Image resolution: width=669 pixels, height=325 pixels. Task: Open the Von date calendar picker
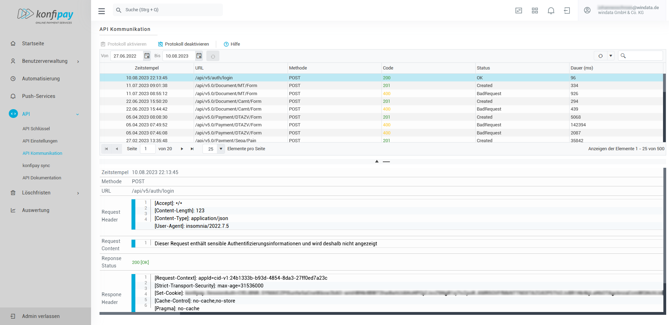click(x=147, y=56)
